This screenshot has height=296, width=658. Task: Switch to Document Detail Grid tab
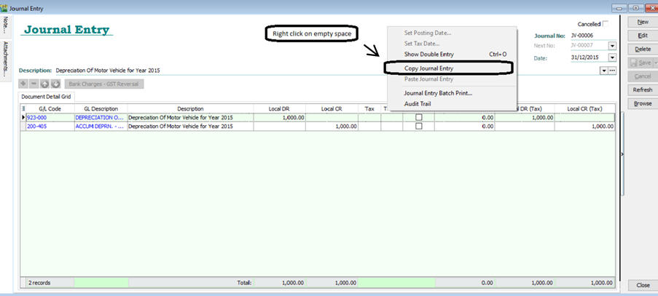47,96
